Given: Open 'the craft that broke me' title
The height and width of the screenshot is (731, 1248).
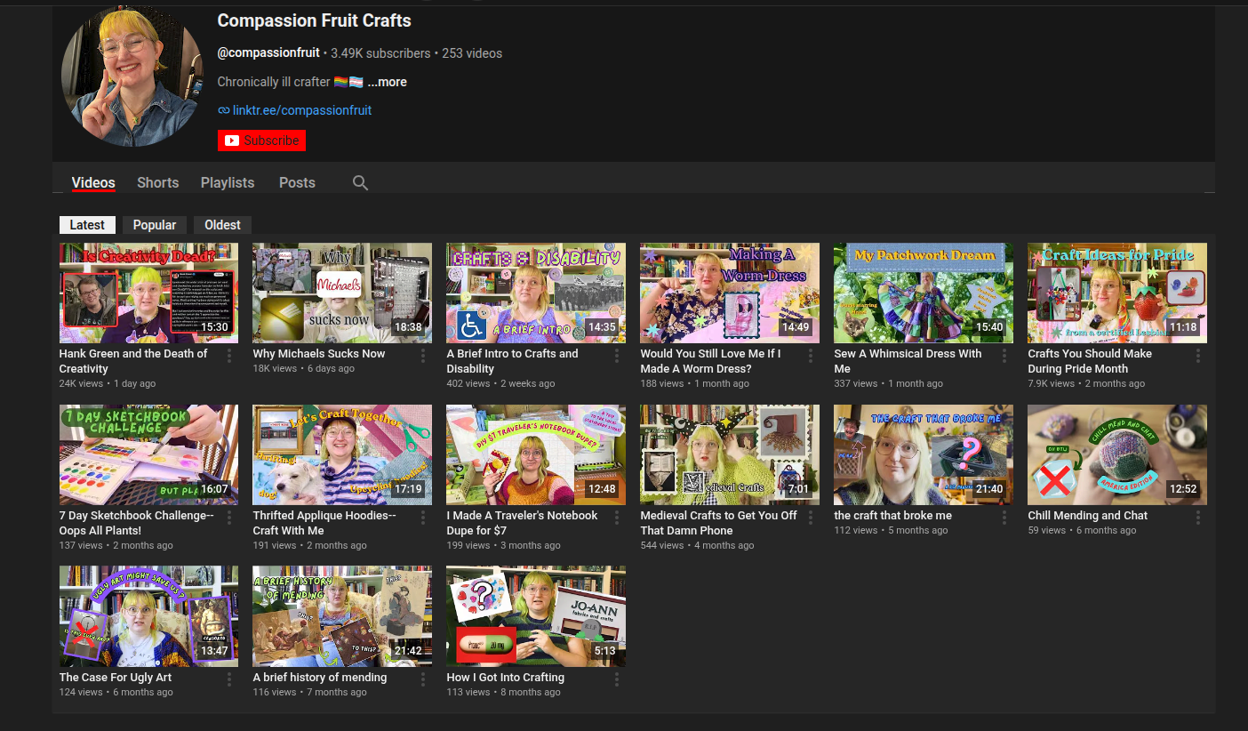Looking at the screenshot, I should pyautogui.click(x=893, y=516).
